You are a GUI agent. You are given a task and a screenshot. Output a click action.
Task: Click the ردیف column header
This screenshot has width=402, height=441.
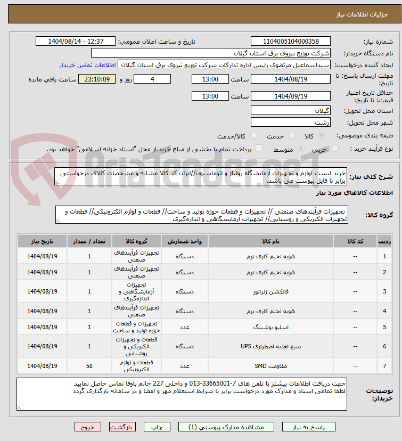(384, 241)
